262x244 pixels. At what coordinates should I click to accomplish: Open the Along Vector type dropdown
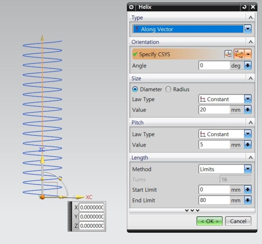[247, 29]
